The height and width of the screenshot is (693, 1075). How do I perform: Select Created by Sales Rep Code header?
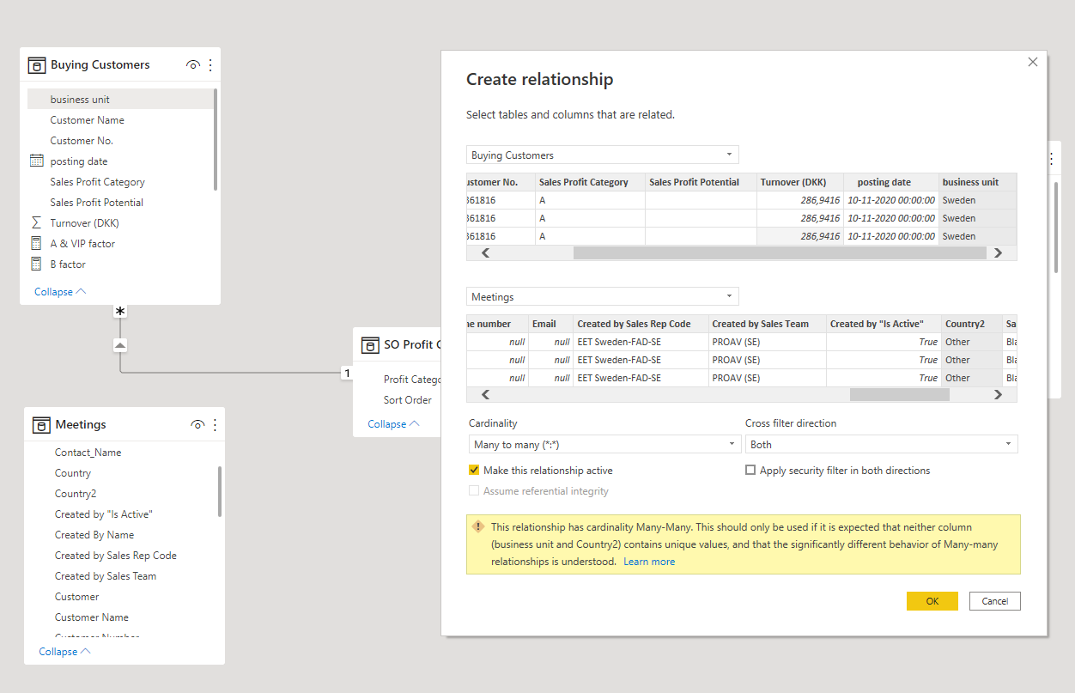(x=641, y=324)
